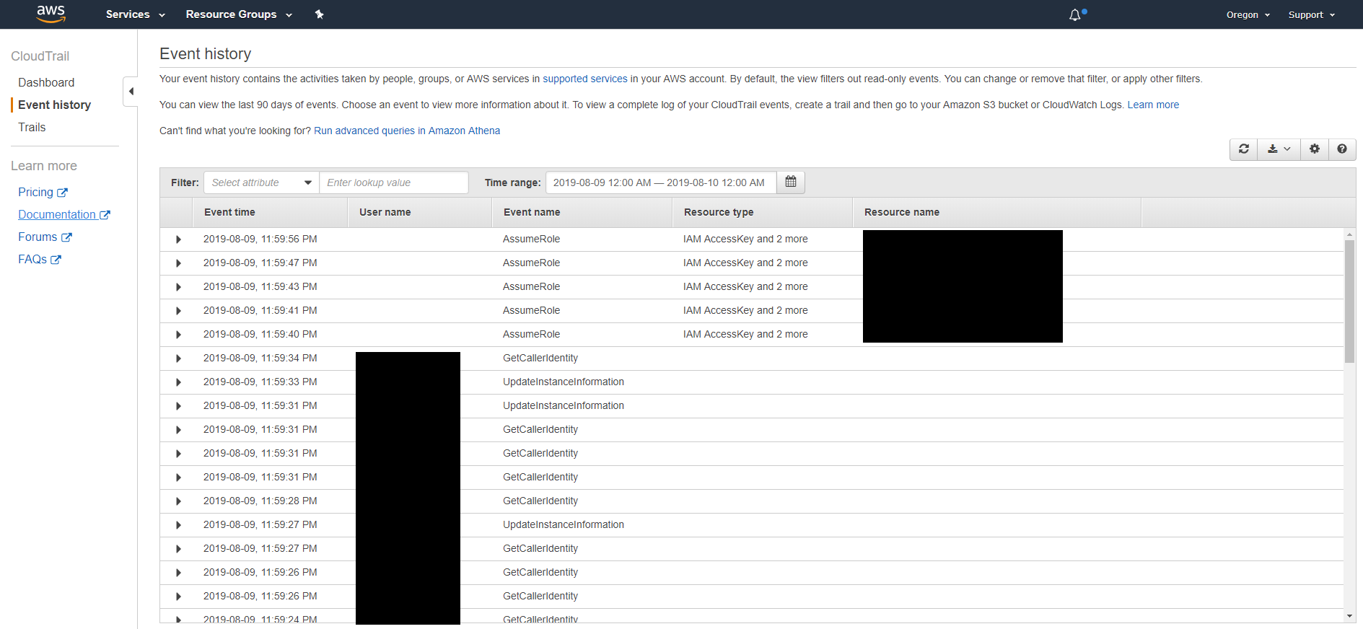The image size is (1363, 629).
Task: Open the time range calendar picker
Action: [x=791, y=182]
